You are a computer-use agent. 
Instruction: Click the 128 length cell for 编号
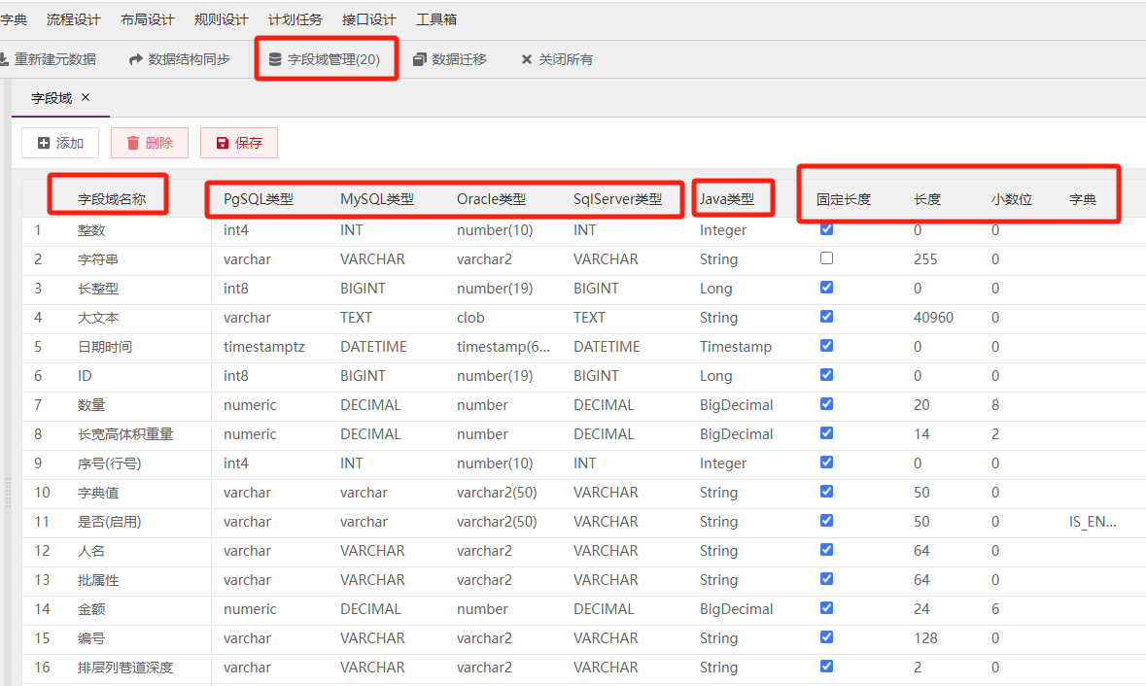click(925, 637)
